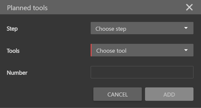This screenshot has width=201, height=108.
Task: Click the Step field label
Action: pos(12,29)
